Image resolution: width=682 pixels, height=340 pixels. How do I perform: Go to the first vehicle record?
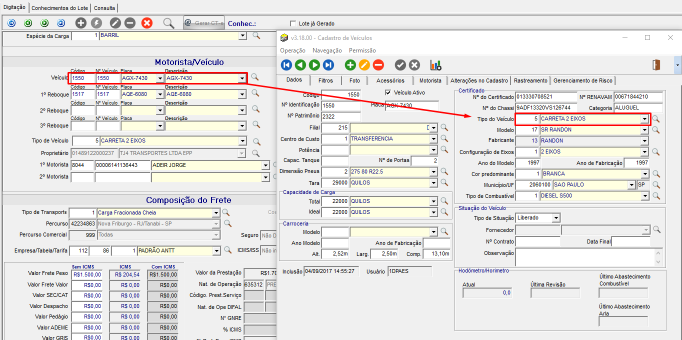pyautogui.click(x=286, y=65)
